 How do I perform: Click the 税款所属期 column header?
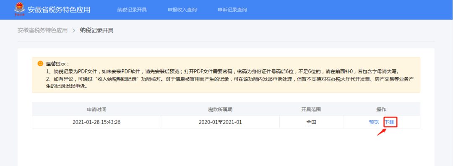[220, 109]
